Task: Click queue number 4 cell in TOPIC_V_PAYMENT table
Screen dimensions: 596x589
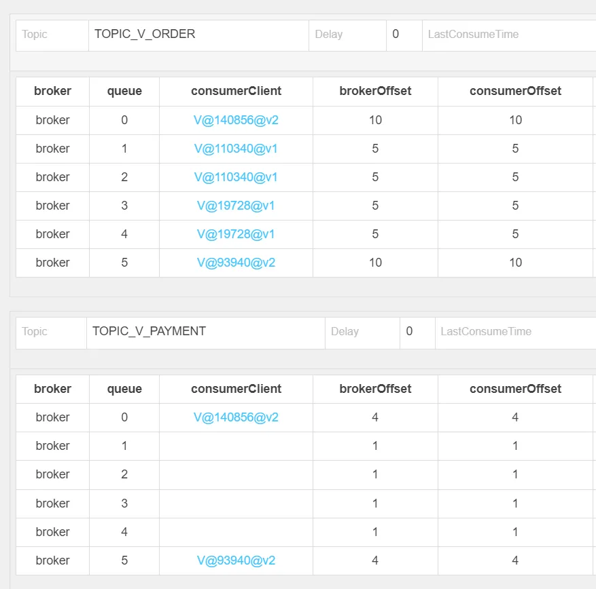Action: tap(124, 532)
